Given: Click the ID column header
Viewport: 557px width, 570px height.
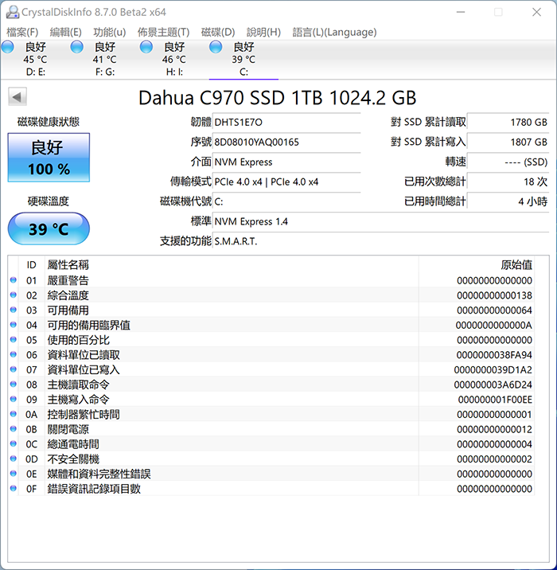Looking at the screenshot, I should coord(31,265).
